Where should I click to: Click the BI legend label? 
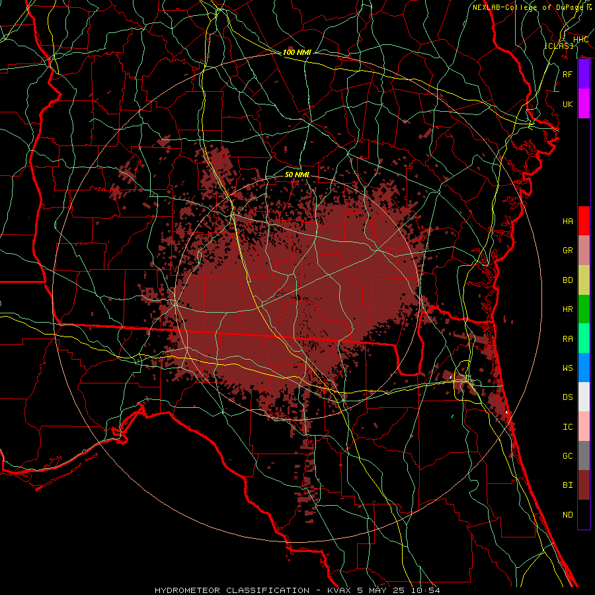coord(568,485)
